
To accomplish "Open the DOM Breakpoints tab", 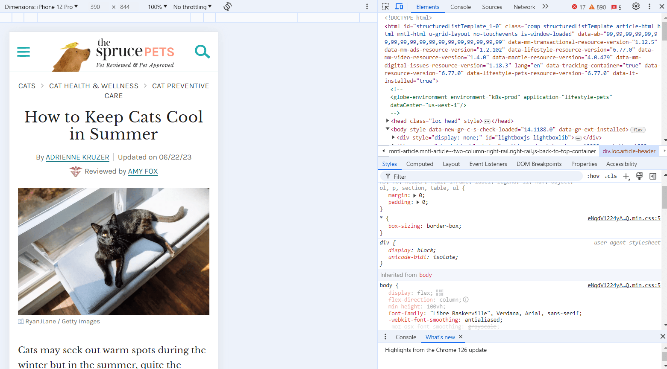I will pyautogui.click(x=539, y=164).
